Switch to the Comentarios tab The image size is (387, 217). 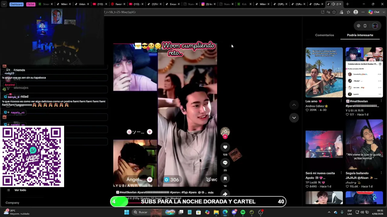[325, 35]
